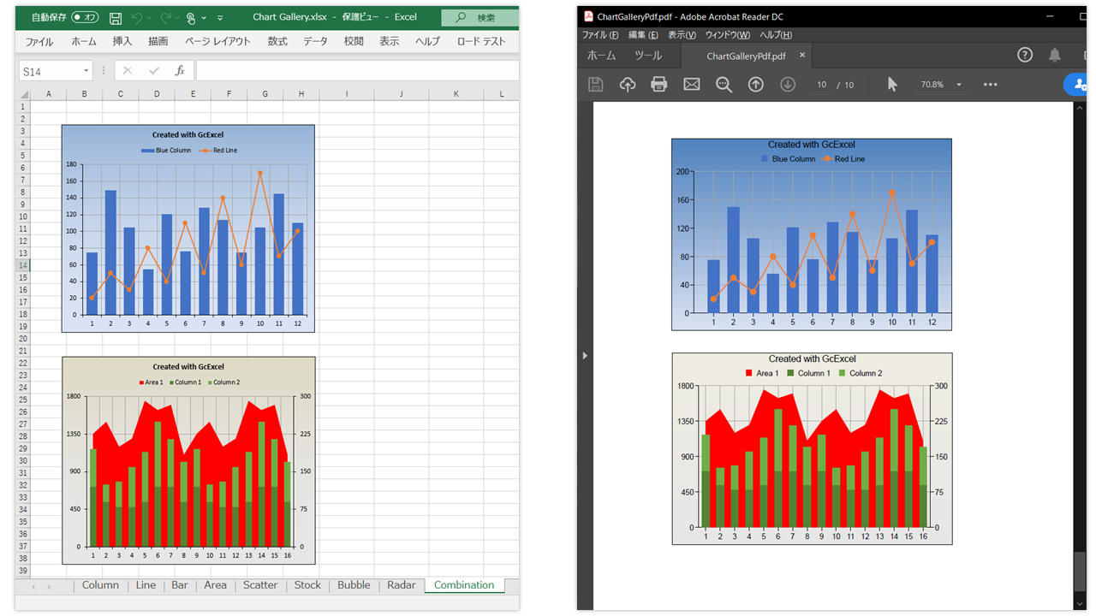Open the 70.8% zoom level dropdown
This screenshot has height=616, width=1096.
pos(959,85)
